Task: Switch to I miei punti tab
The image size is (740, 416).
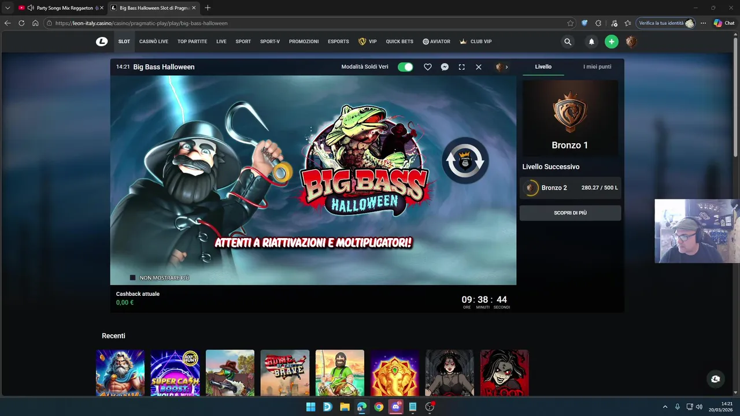Action: tap(597, 67)
